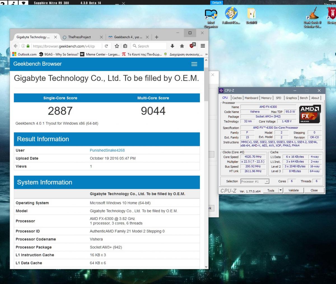Close the ThePressProject tab
The height and width of the screenshot is (284, 336).
[x=101, y=37]
